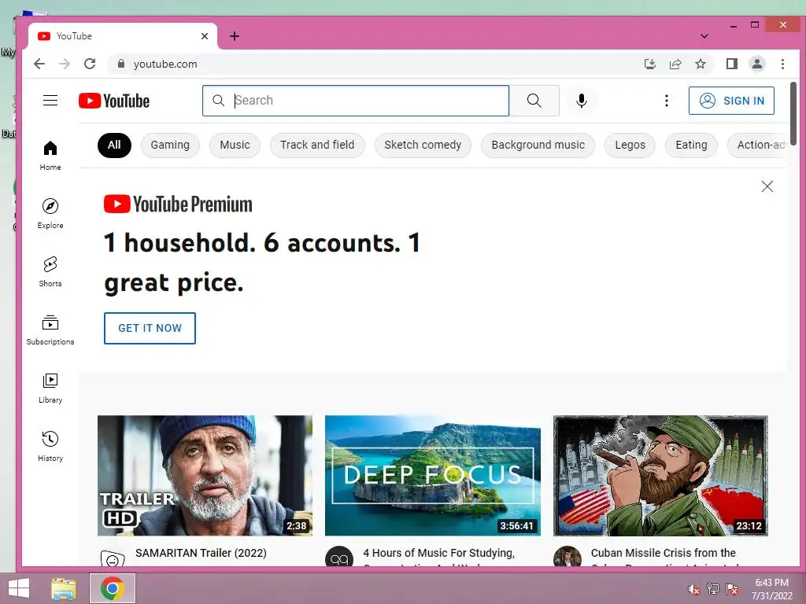
Task: Select the Background music chip
Action: tap(538, 145)
